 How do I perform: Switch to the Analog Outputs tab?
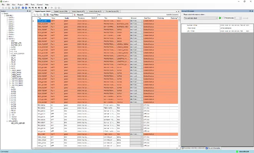pyautogui.click(x=95, y=12)
